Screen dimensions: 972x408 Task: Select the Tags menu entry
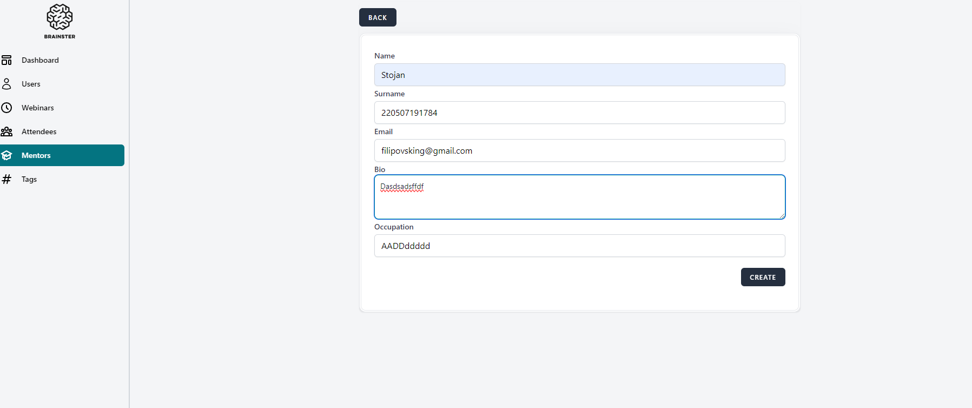(x=29, y=179)
